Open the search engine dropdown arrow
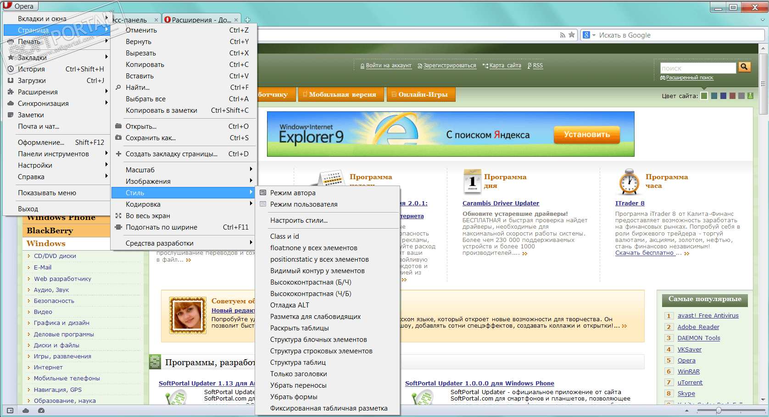This screenshot has width=769, height=417. (x=594, y=35)
